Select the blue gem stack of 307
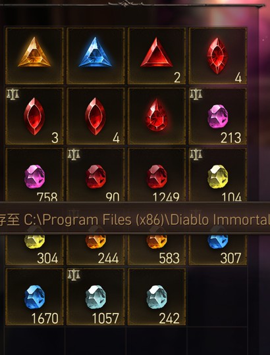The width and height of the screenshot is (270, 355). click(217, 250)
